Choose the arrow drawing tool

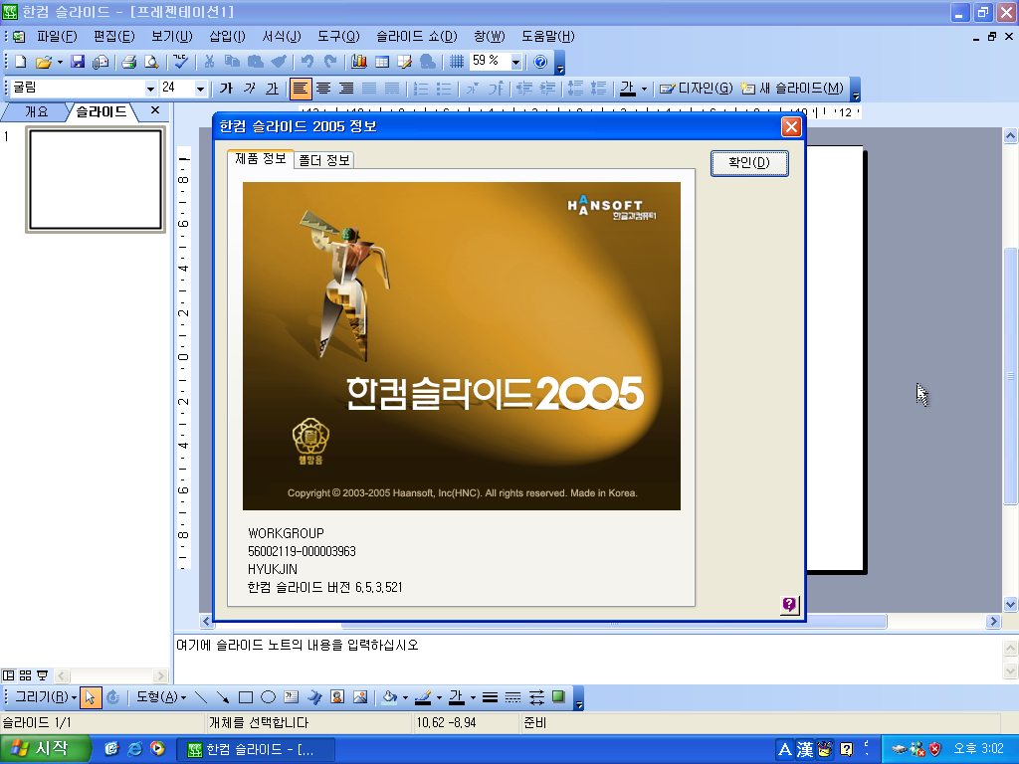[x=223, y=697]
